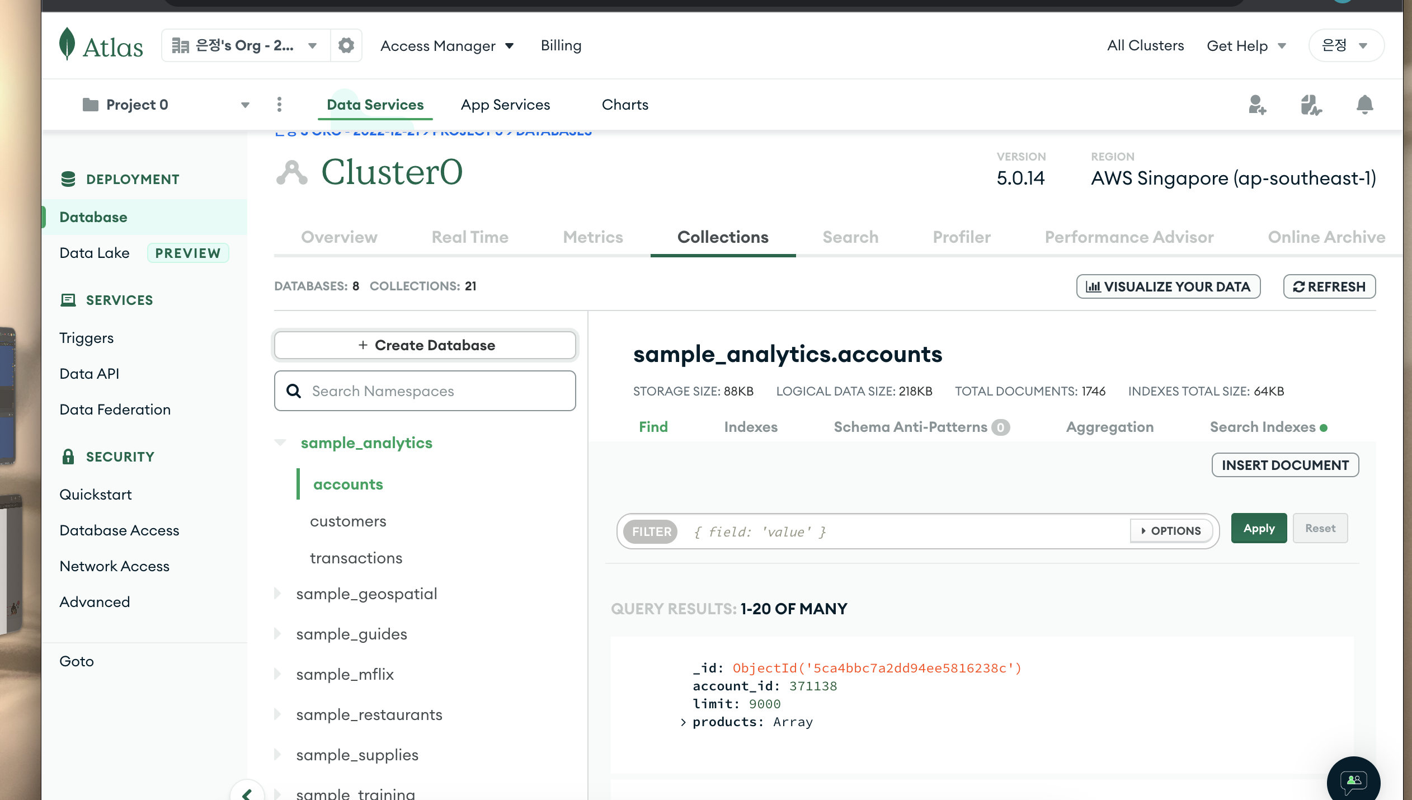Screen dimensions: 1412x800
Task: Click the Deployment database stack icon
Action: point(68,179)
